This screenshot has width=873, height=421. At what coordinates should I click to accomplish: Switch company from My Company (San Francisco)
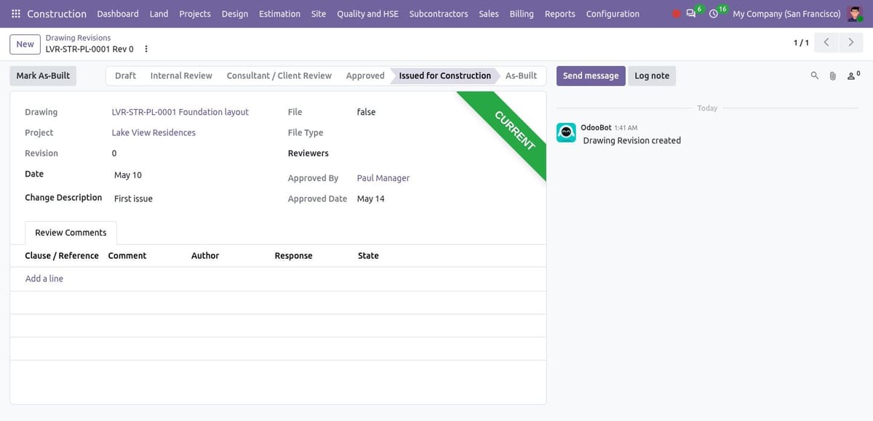point(786,14)
